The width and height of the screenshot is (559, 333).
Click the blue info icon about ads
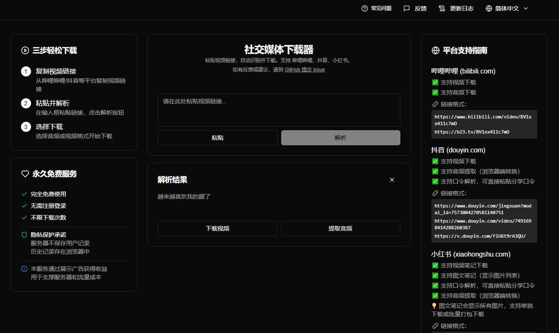coord(24,269)
